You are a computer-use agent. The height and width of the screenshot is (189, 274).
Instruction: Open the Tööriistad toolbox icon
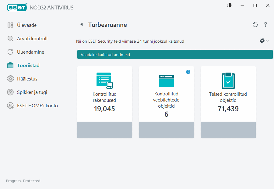[x=9, y=65]
